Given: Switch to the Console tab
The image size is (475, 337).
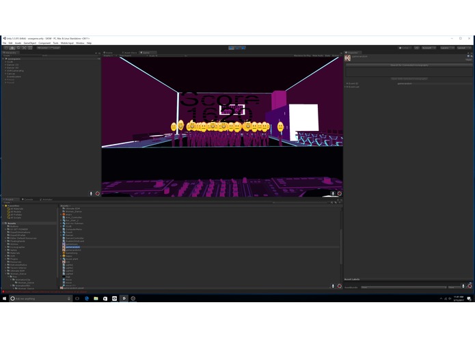Looking at the screenshot, I should click(27, 199).
